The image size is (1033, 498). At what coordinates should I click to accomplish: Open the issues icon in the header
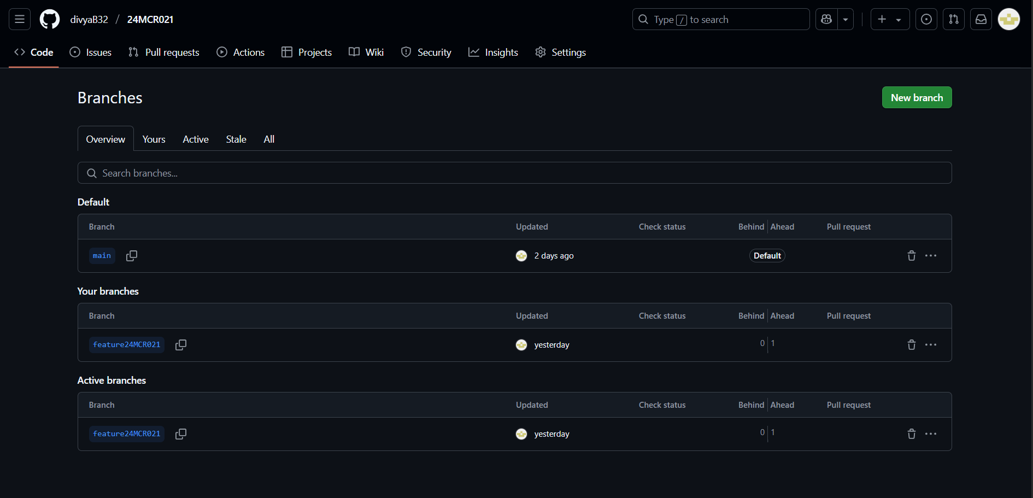926,20
